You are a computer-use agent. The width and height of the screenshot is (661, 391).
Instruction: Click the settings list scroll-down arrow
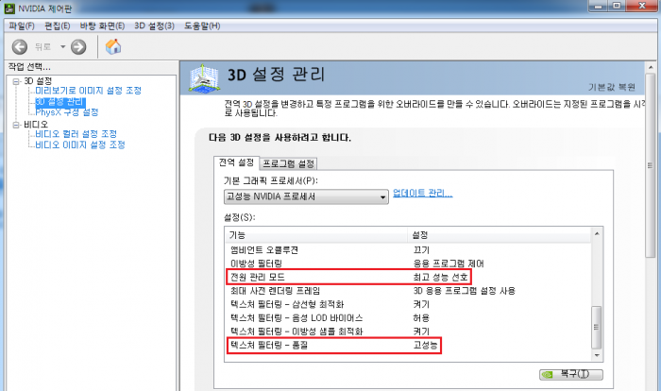pos(597,355)
